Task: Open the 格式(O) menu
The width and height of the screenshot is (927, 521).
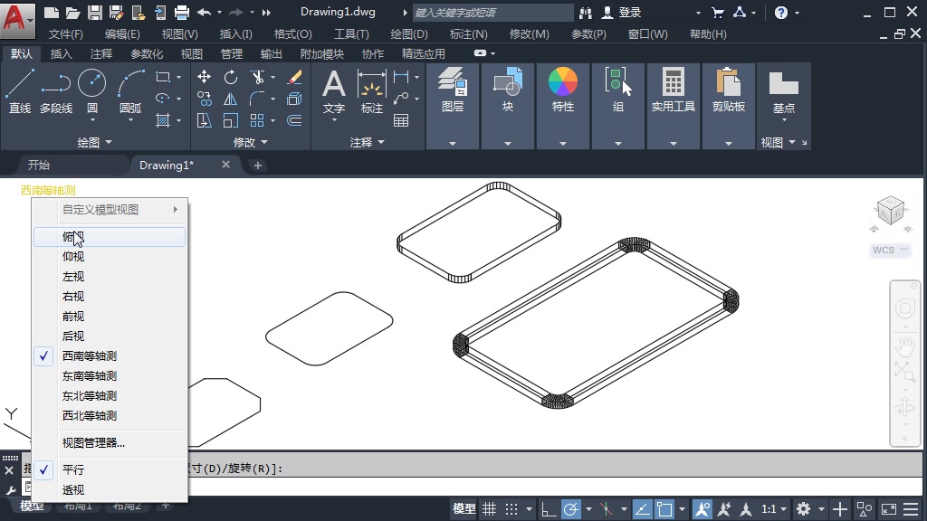Action: [291, 33]
